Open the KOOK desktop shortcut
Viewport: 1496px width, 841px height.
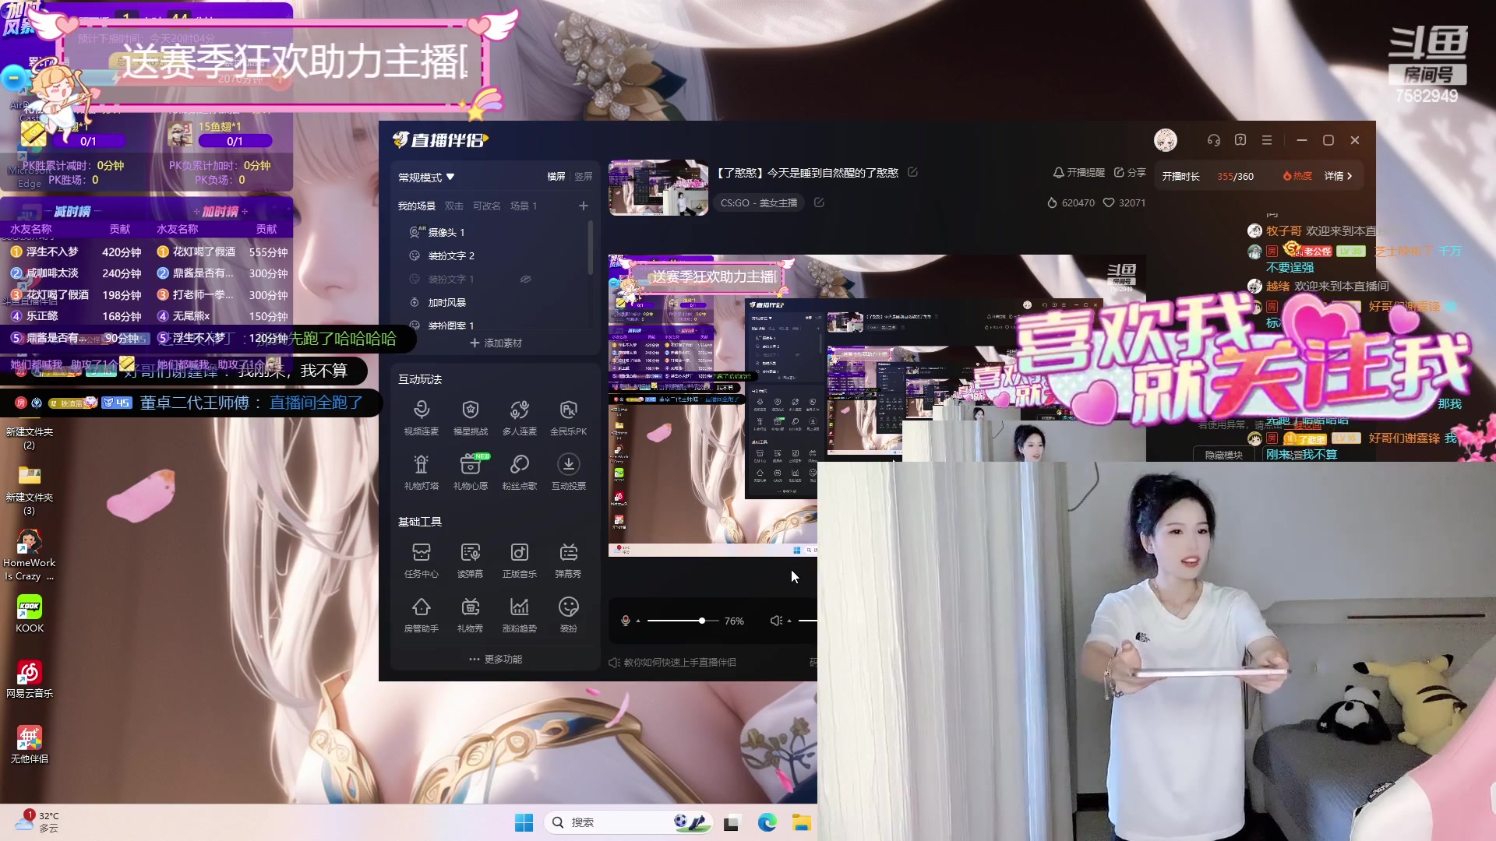(30, 614)
